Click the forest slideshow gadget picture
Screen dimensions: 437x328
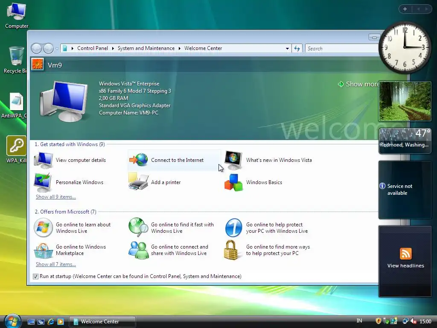pos(405,101)
